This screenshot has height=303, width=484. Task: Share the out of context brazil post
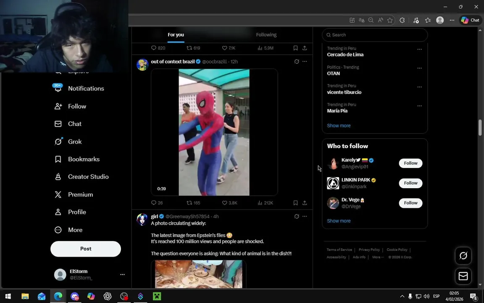click(305, 203)
